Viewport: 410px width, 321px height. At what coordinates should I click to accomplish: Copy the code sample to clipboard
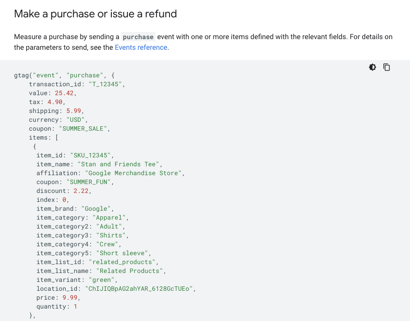[386, 67]
